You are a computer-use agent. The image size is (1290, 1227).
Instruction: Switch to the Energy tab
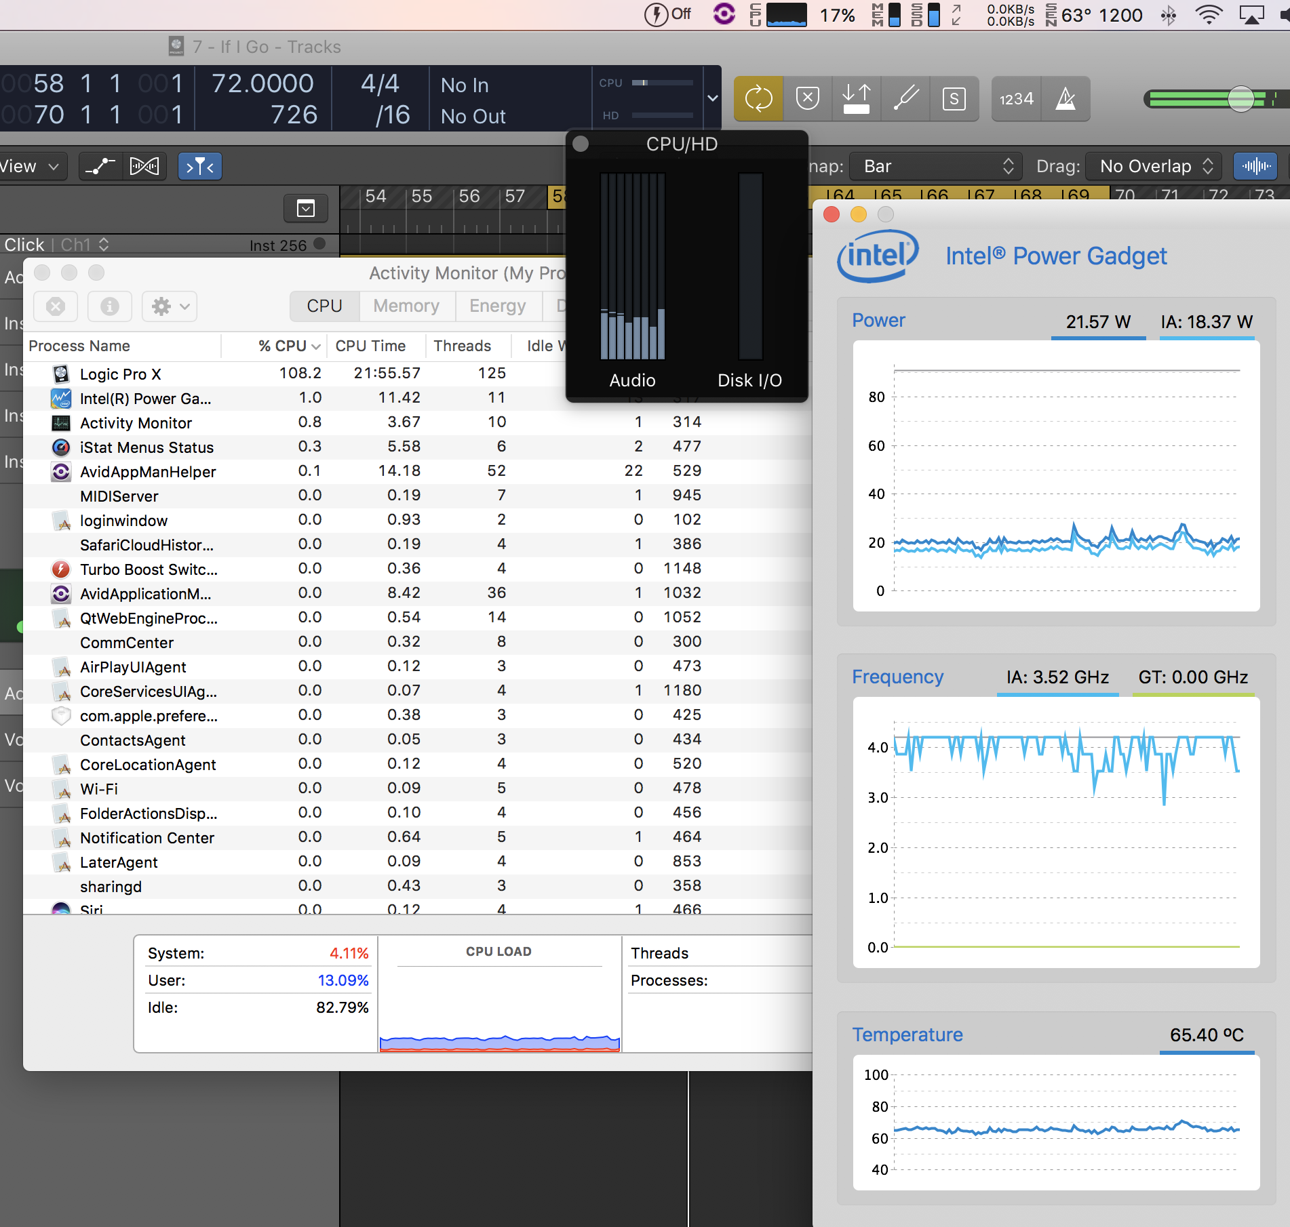coord(498,306)
